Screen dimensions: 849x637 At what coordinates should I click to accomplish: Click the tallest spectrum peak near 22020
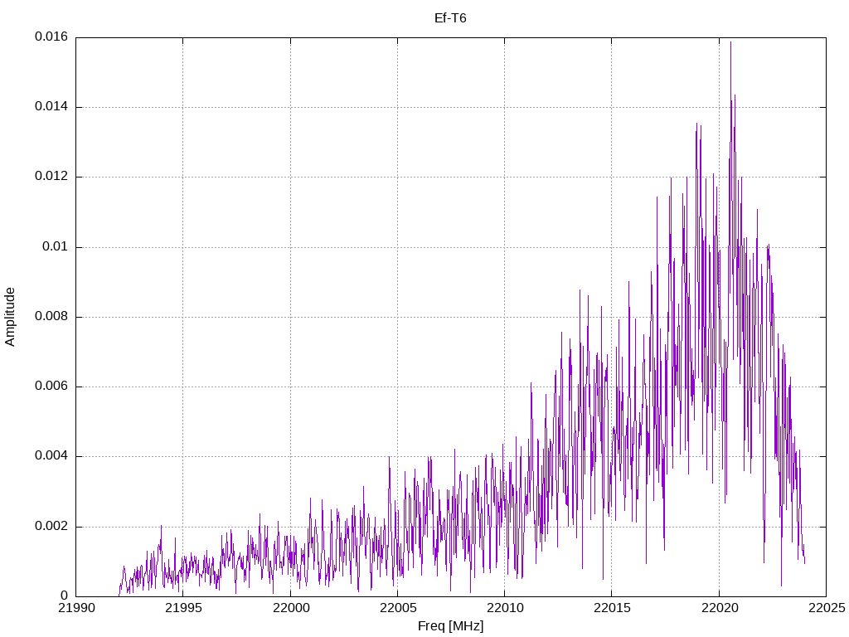click(x=731, y=43)
